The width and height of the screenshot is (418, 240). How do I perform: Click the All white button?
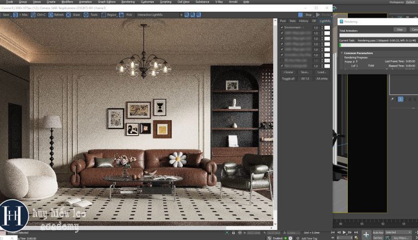[x=322, y=79]
